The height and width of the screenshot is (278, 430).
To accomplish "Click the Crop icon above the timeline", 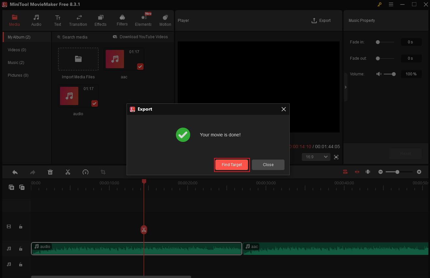I will (103, 172).
